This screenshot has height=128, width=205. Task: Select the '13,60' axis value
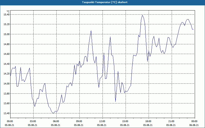(6, 103)
